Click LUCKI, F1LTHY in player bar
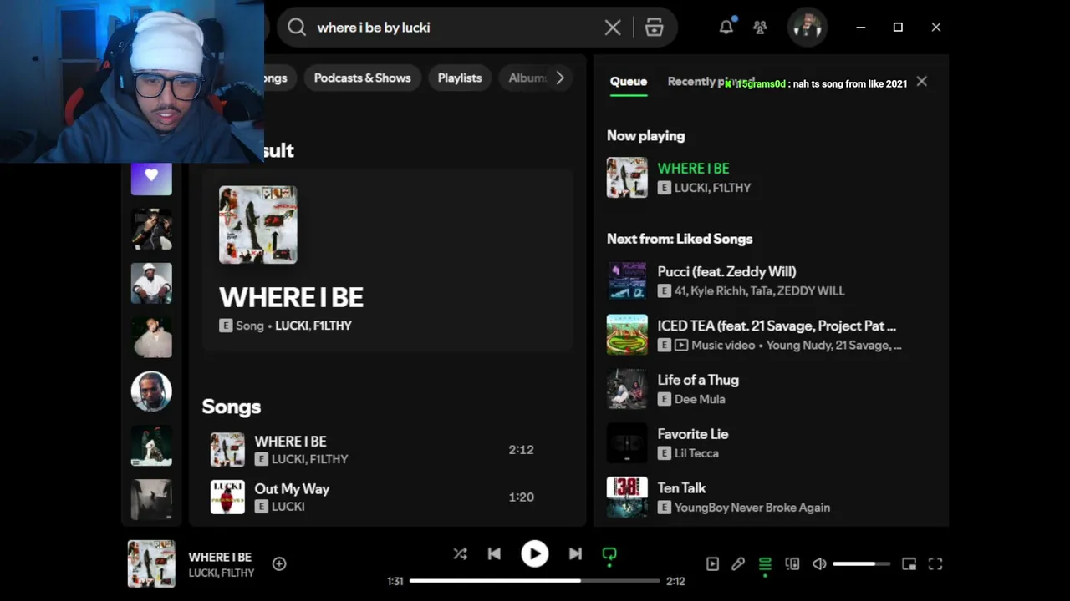This screenshot has height=601, width=1070. (222, 573)
